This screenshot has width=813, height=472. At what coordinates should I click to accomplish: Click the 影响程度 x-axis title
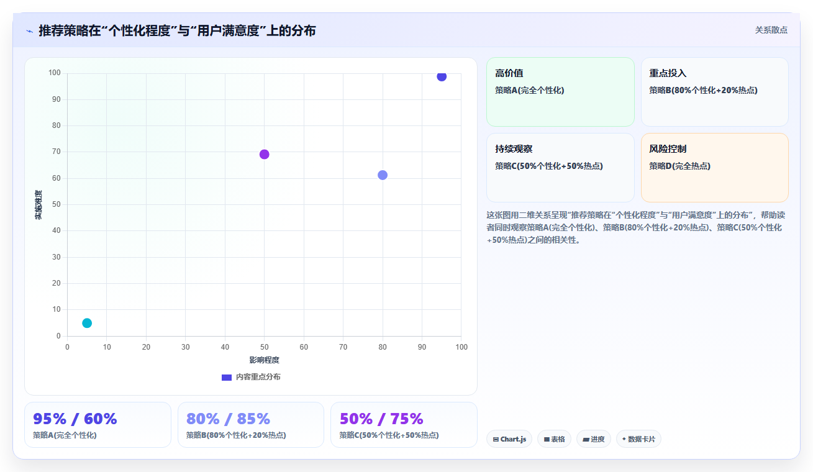[265, 360]
